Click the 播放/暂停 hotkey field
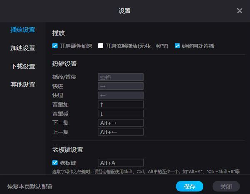The height and width of the screenshot is (194, 250). tap(120, 77)
